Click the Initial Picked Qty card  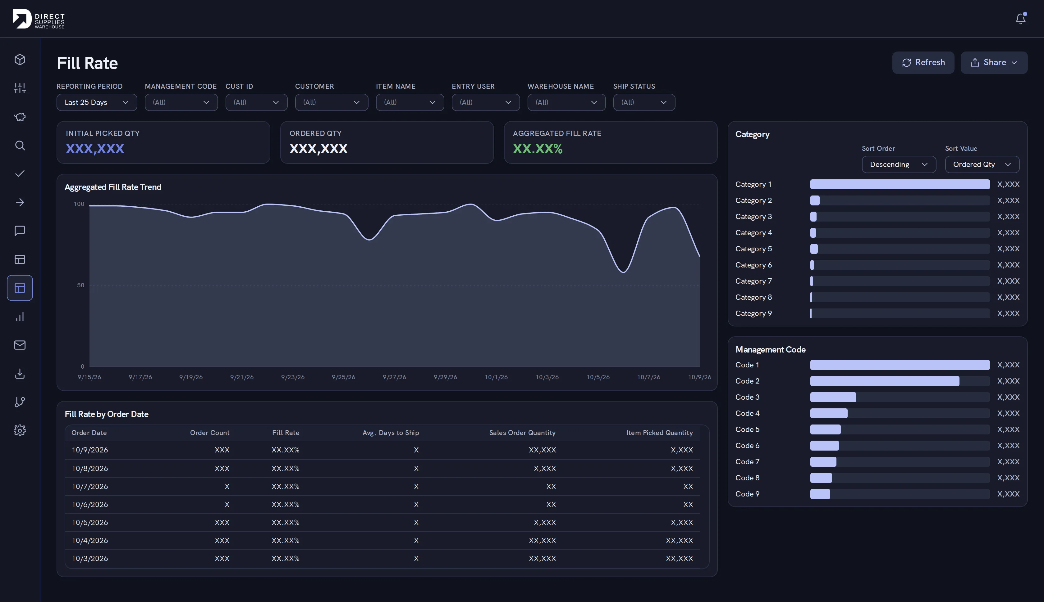pyautogui.click(x=163, y=142)
